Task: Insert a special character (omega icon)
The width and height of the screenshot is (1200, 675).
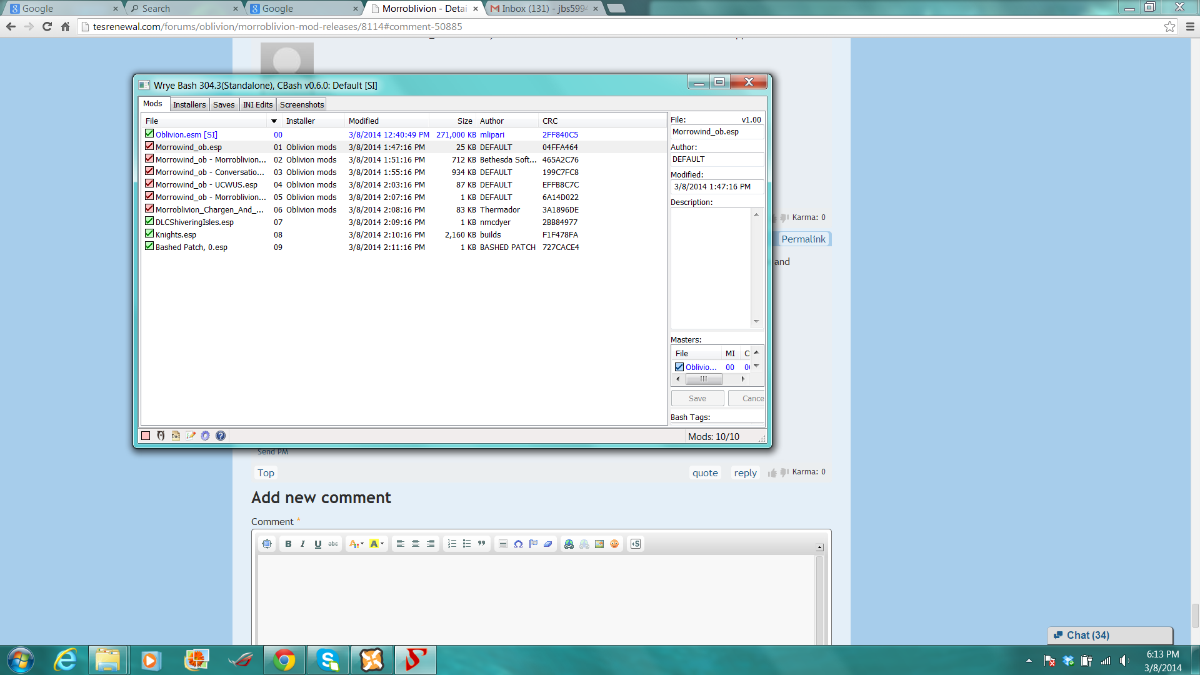Action: pyautogui.click(x=518, y=544)
